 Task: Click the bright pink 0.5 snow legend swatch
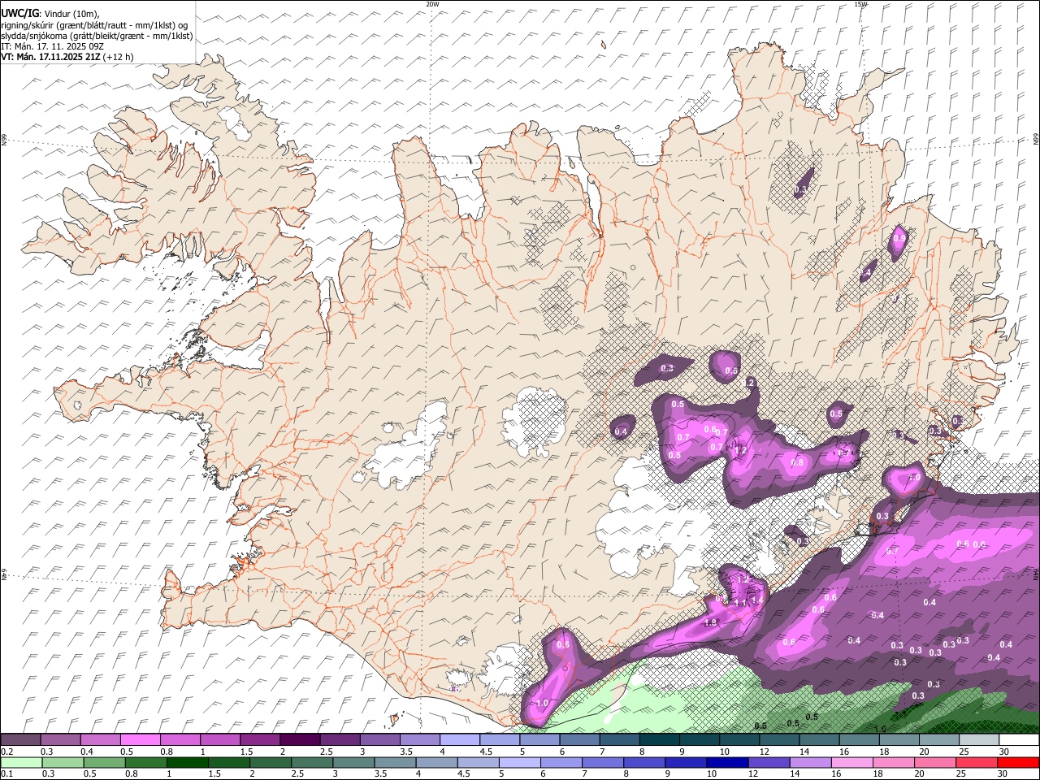click(140, 740)
